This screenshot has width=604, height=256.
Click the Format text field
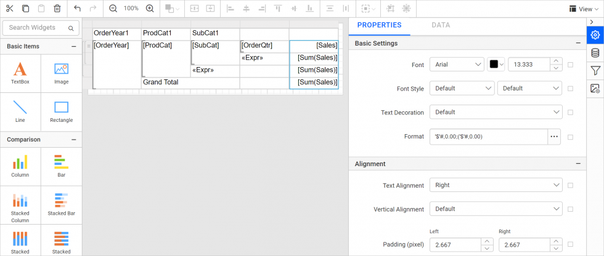click(488, 137)
